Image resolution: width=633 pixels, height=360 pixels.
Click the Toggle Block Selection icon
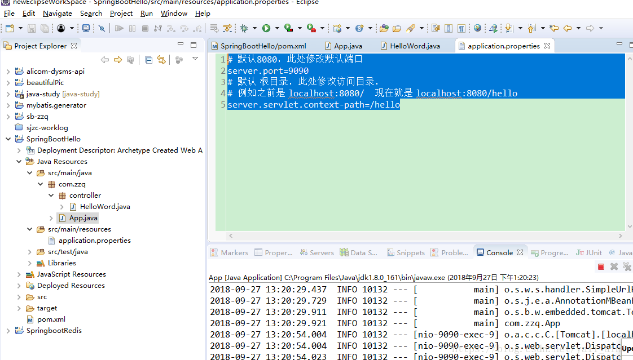click(x=448, y=28)
